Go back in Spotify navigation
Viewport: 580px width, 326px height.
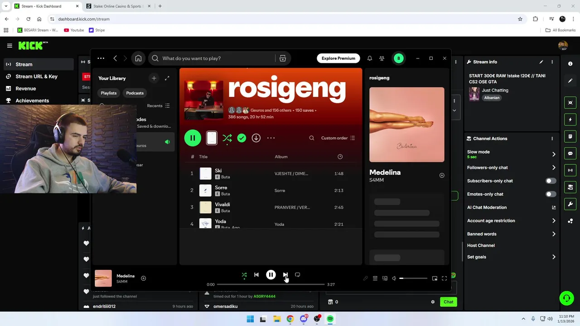tap(115, 58)
